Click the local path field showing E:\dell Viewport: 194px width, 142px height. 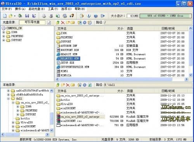148,85
